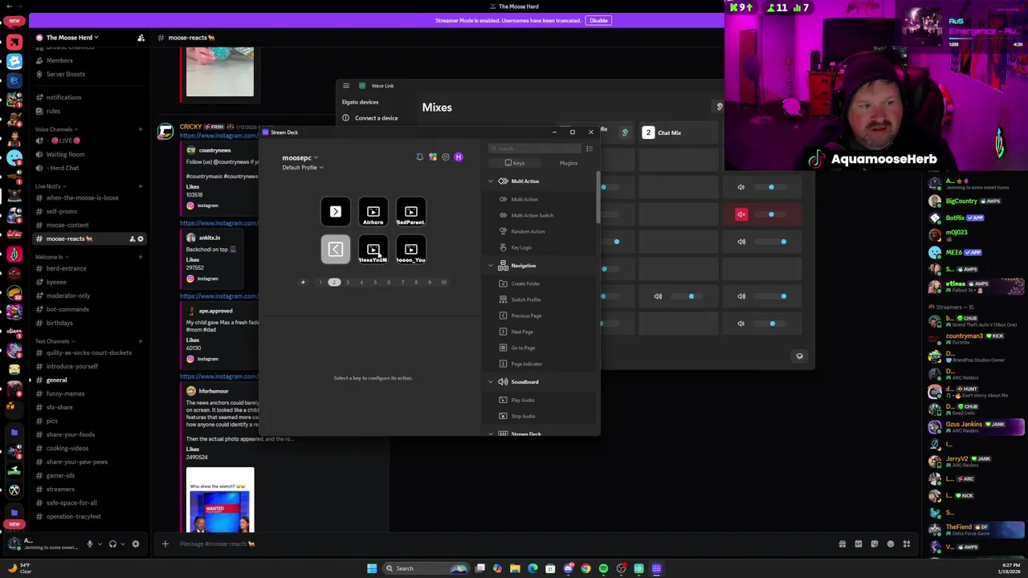Viewport: 1028px width, 578px height.
Task: Open Spotify from the taskbar
Action: click(603, 568)
